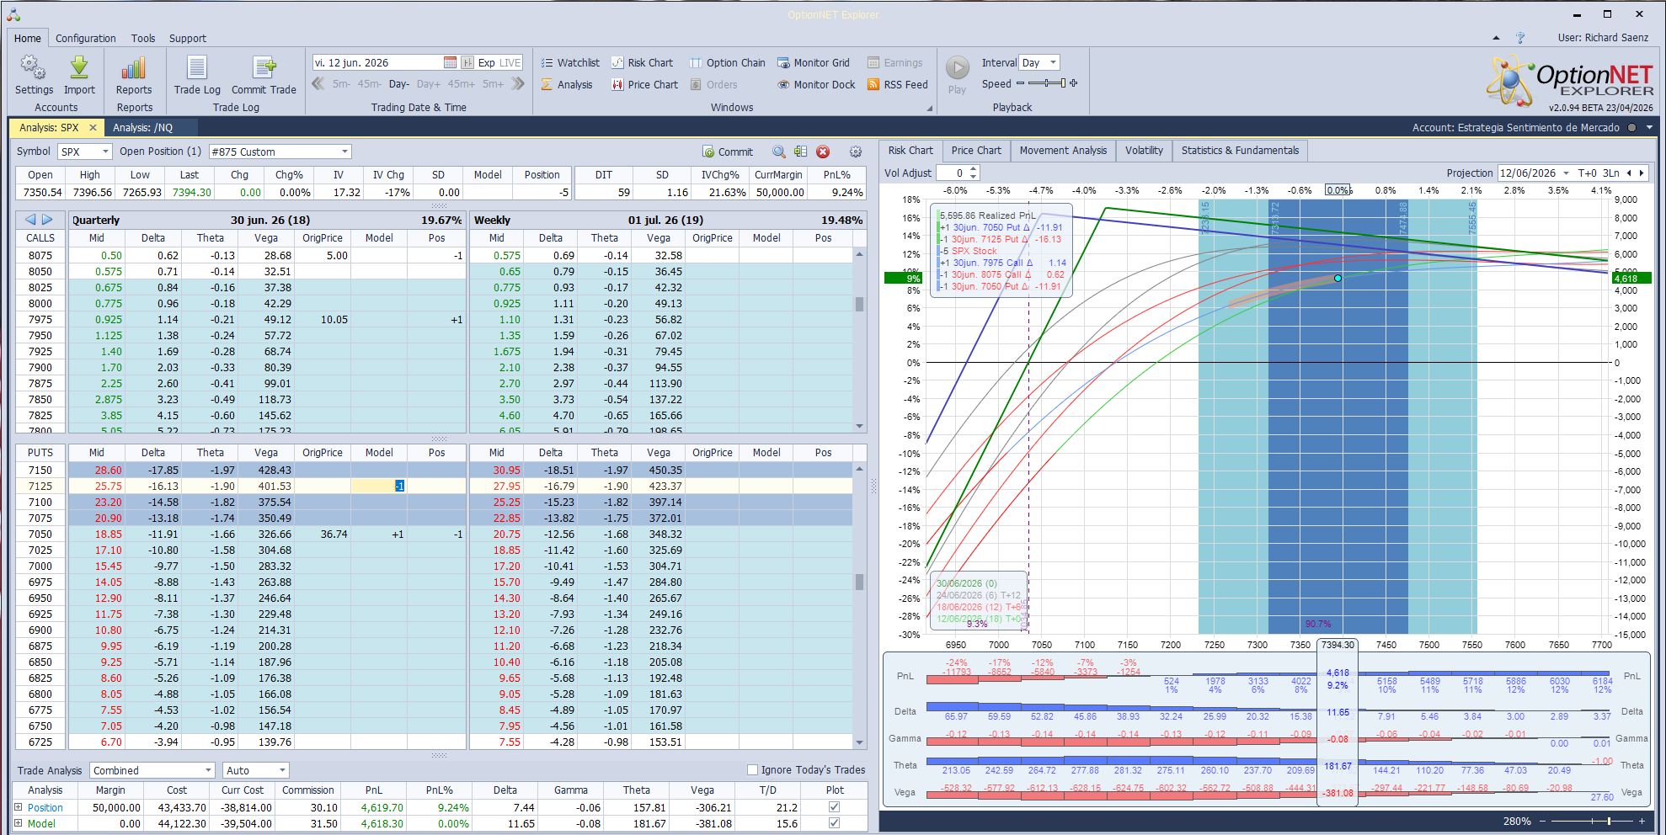Open the Monitor Dock window
Image resolution: width=1666 pixels, height=835 pixels.
pos(816,84)
